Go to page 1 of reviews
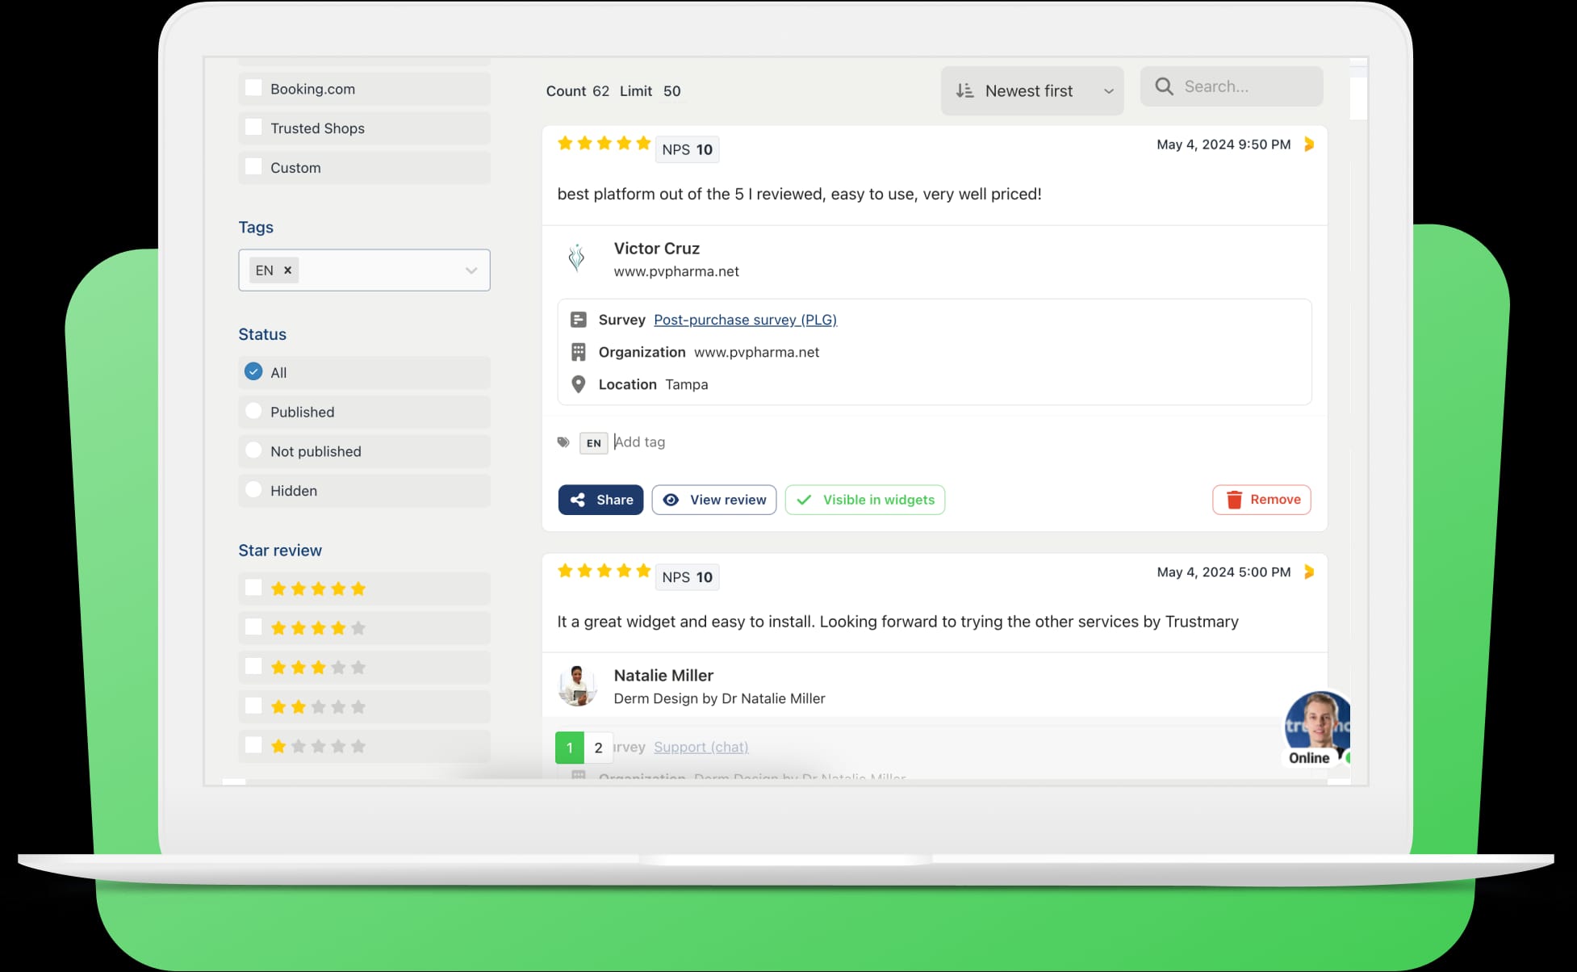The image size is (1577, 972). pos(570,748)
